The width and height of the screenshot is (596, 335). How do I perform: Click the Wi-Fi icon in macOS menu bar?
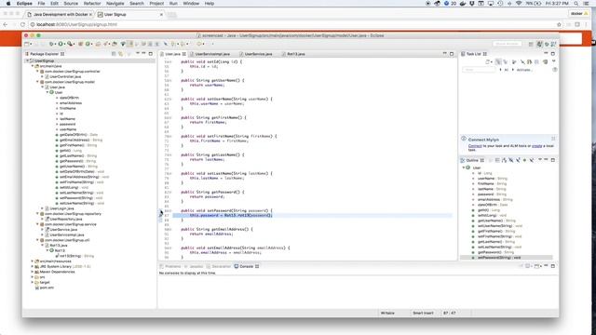point(519,4)
